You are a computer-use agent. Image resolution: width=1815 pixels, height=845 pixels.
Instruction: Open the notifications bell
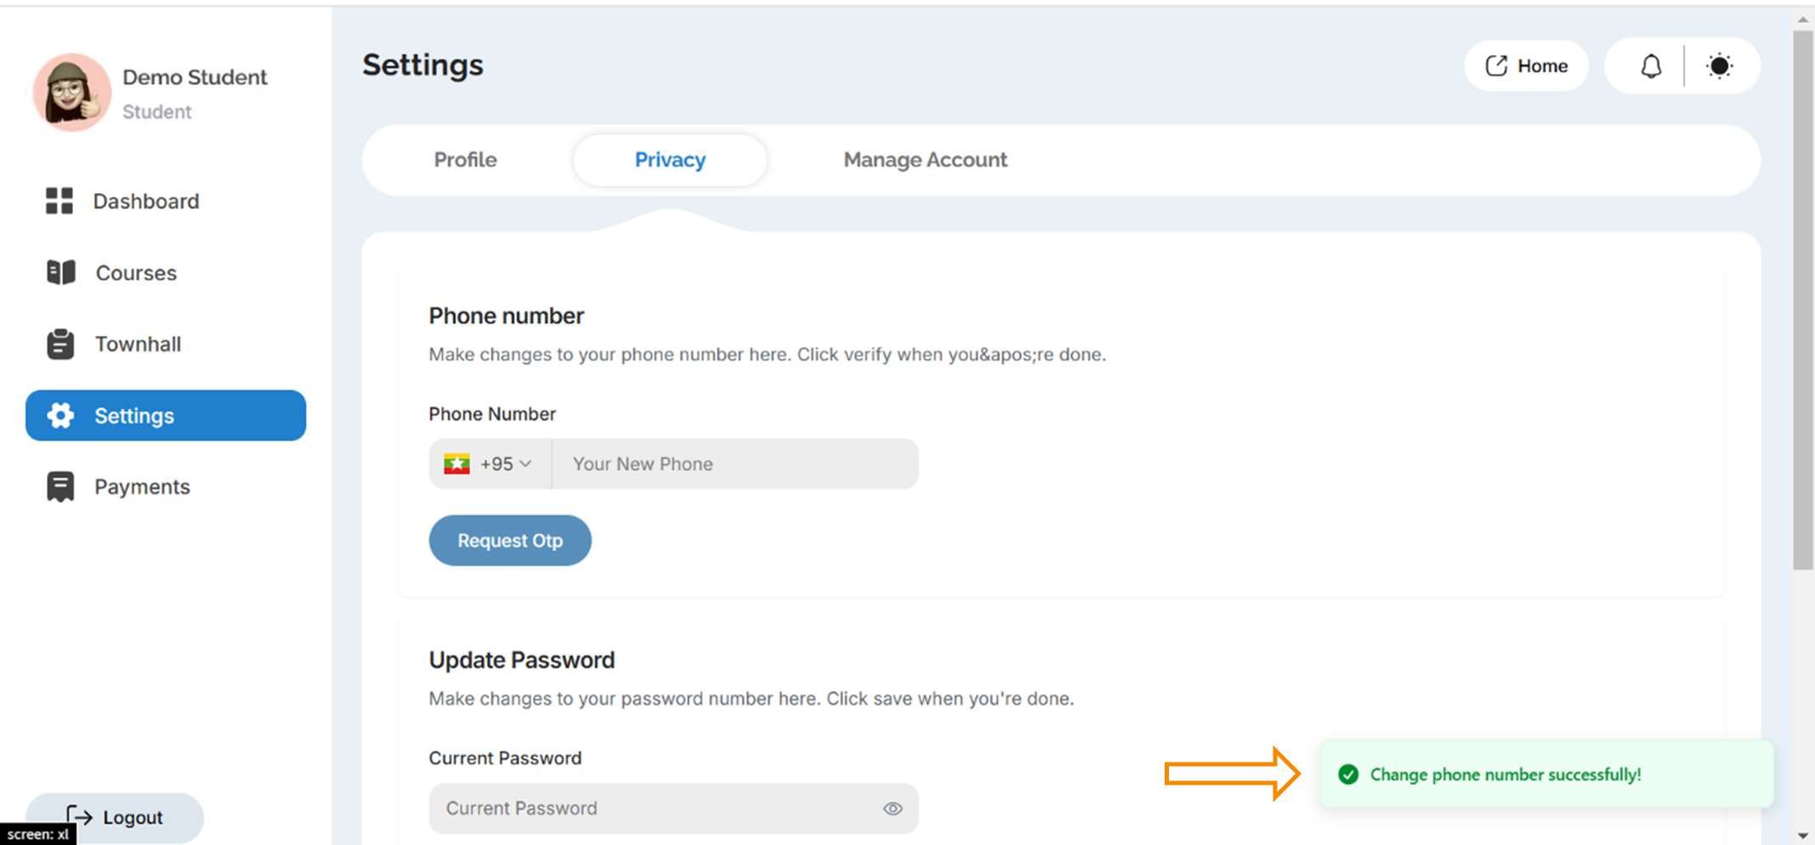(x=1650, y=66)
